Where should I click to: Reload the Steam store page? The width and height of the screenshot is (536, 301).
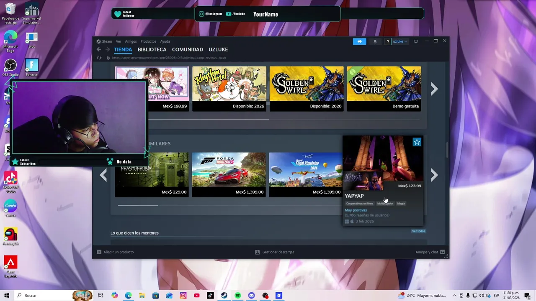(99, 58)
